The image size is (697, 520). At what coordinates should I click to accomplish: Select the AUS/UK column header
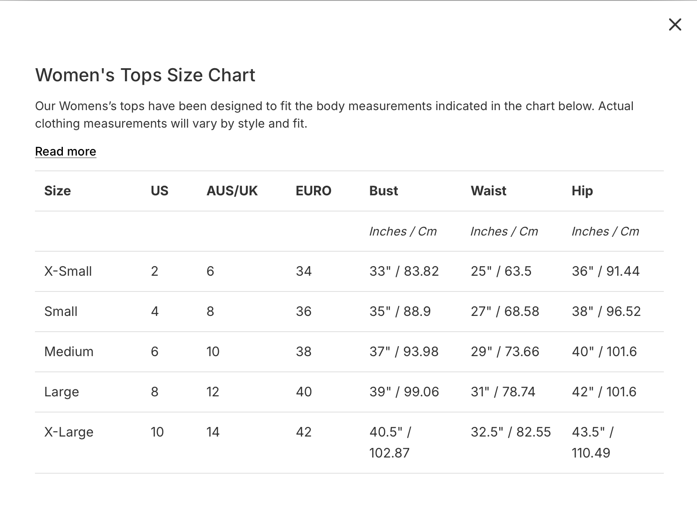(232, 191)
